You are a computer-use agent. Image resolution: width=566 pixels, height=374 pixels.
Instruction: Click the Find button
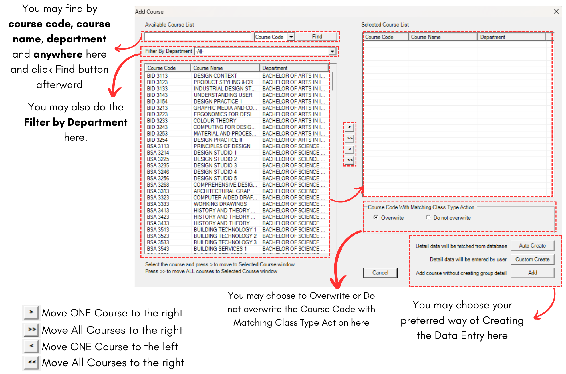(317, 37)
